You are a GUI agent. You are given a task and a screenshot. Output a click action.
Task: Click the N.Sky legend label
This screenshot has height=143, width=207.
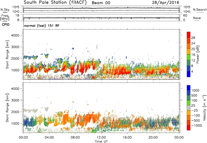click(x=5, y=10)
